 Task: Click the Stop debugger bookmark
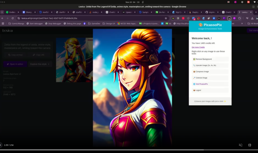coord(53,24)
